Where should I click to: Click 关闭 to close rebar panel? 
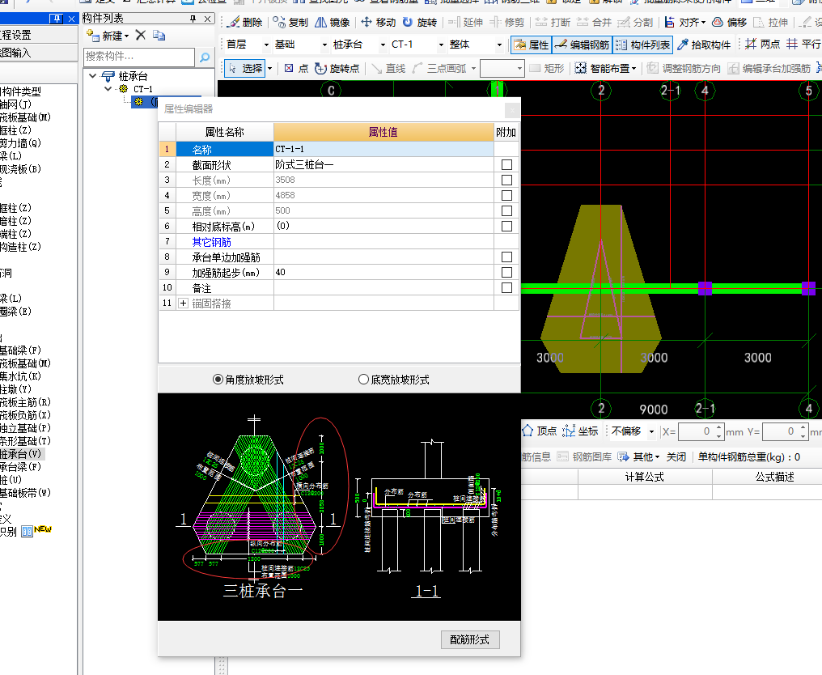click(676, 456)
